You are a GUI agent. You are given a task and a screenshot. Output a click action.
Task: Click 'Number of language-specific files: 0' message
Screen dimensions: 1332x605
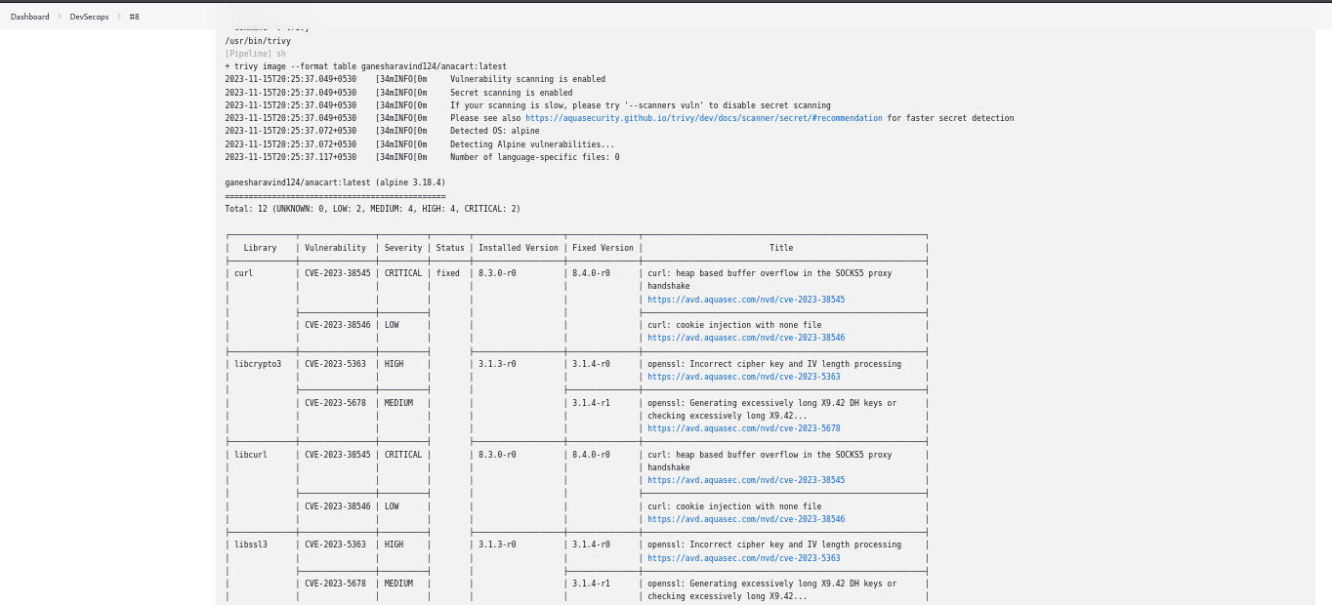pos(534,157)
